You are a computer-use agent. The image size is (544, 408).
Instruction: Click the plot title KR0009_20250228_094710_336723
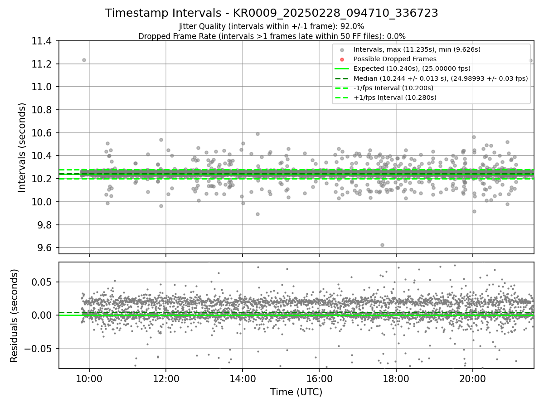coord(272,13)
